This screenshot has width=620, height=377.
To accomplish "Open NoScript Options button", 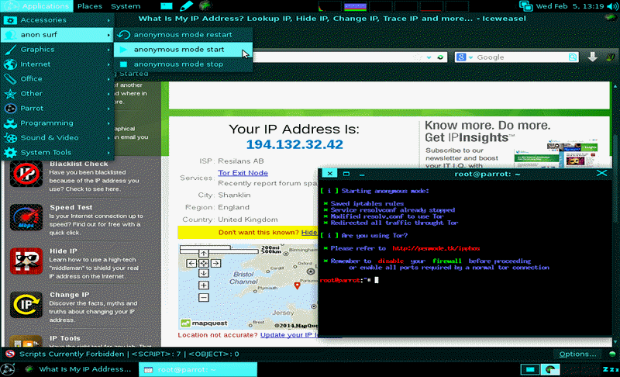I will [x=577, y=354].
